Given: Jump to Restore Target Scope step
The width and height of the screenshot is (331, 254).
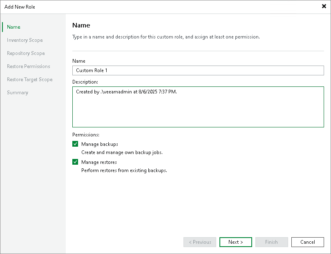Looking at the screenshot, I should pos(29,79).
